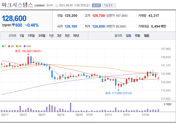Click the 최고 150,900 (06/01) annotation
Image resolution: width=176 pixels, height=123 pixels.
pyautogui.click(x=28, y=51)
